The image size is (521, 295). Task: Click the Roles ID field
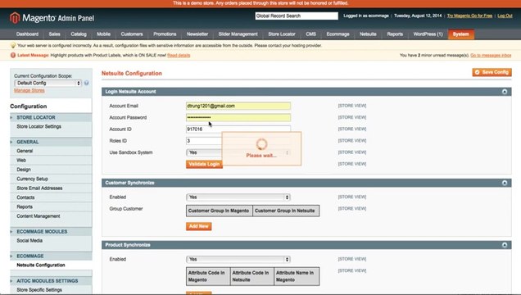(x=204, y=141)
